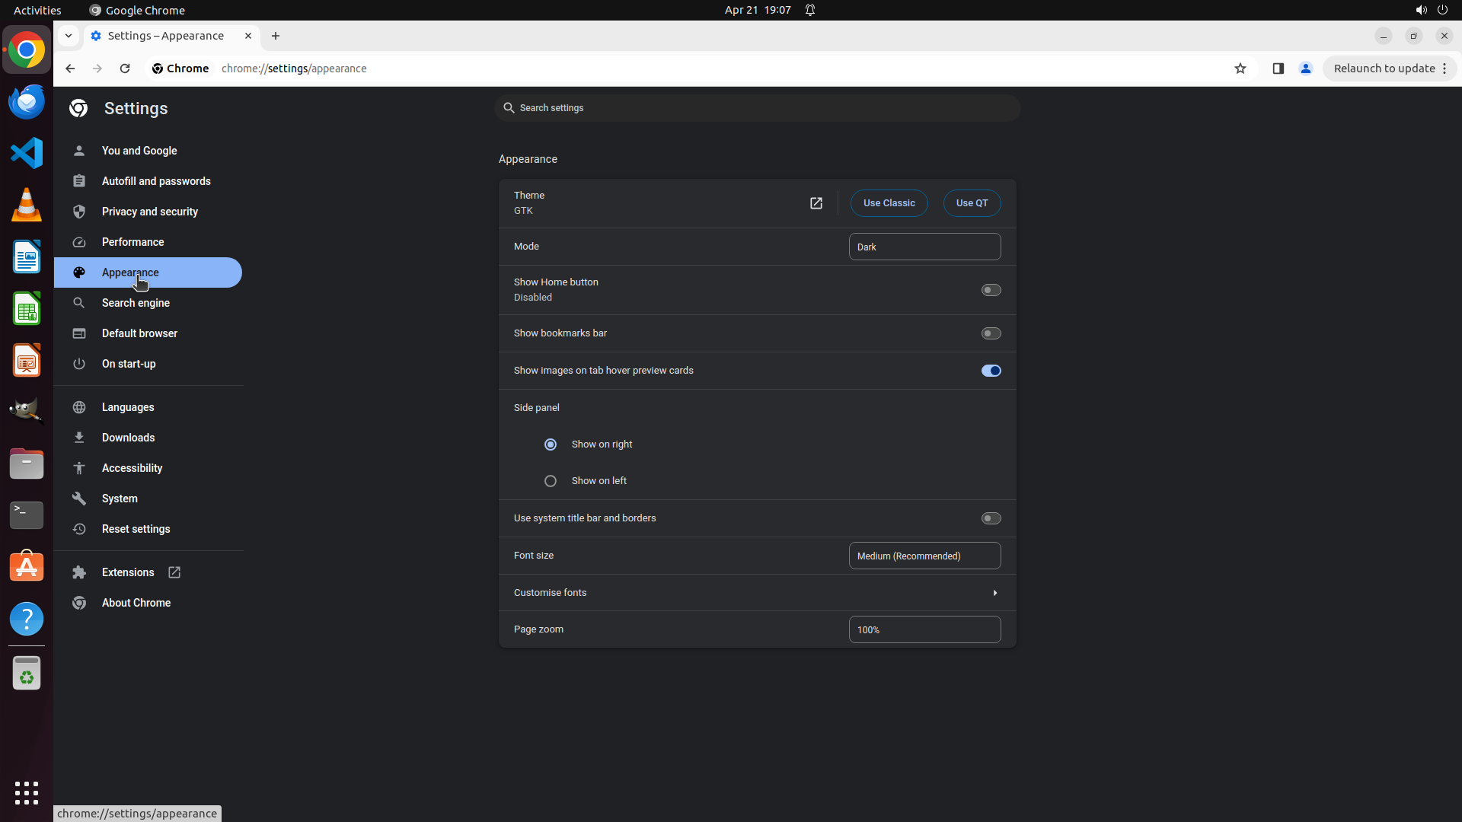Open Font size dropdown
Image resolution: width=1462 pixels, height=822 pixels.
coord(924,556)
